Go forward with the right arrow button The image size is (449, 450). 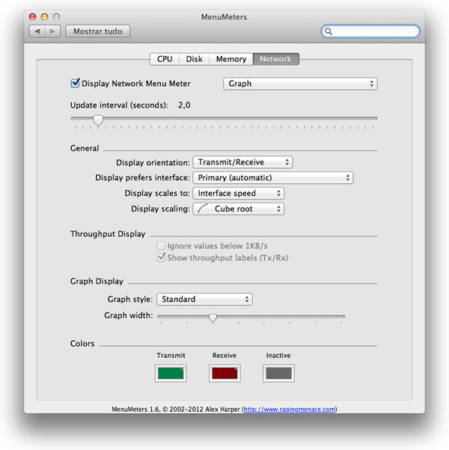(x=52, y=31)
